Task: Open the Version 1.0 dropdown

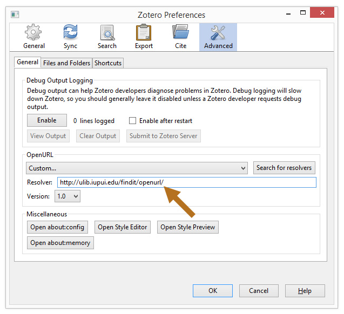Action: coord(68,196)
